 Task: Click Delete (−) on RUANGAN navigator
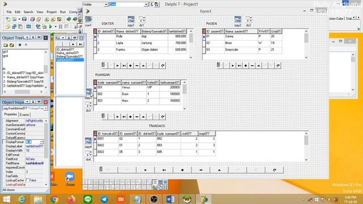click(137, 117)
